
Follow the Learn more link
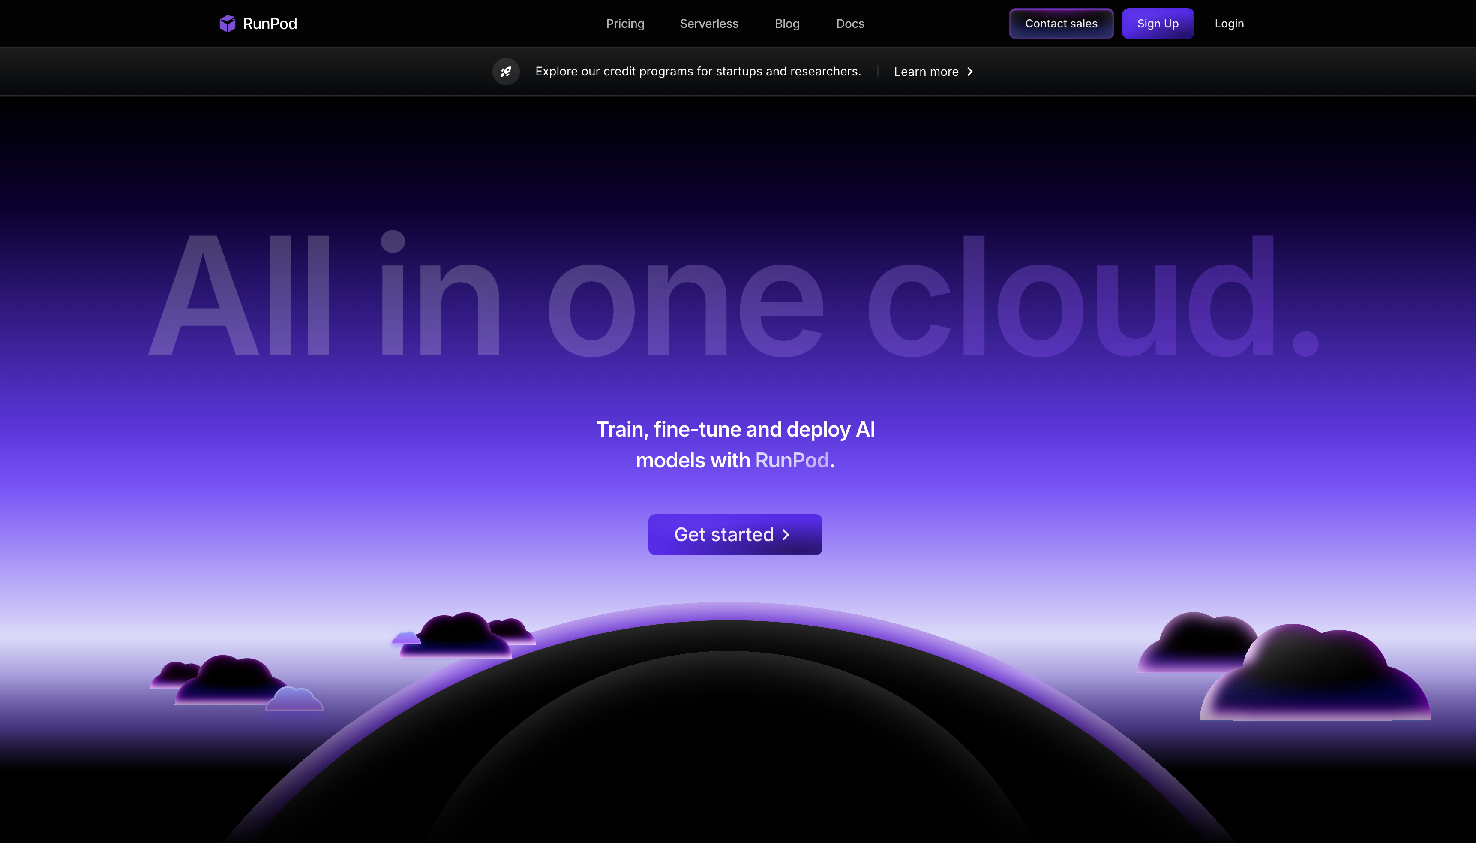[x=926, y=72]
